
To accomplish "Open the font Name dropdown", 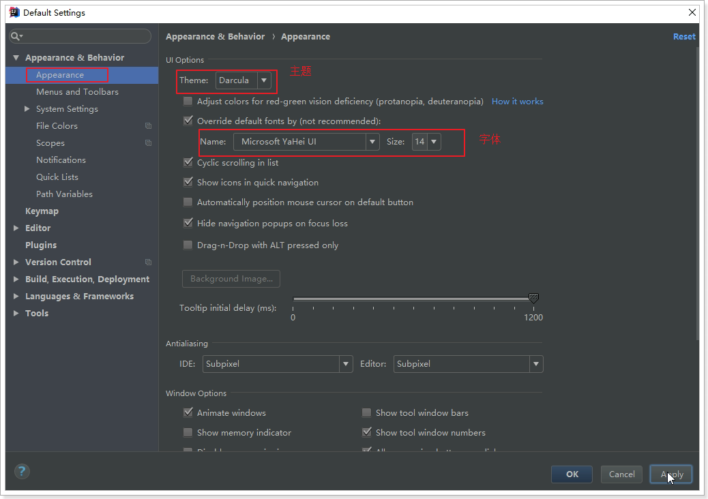I will (306, 142).
